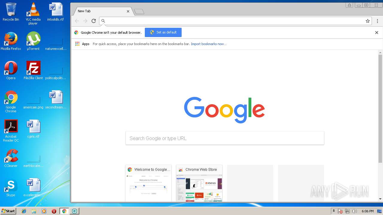Viewport: 383px width, 215px height.
Task: Open the Apps shortcut in bookmarks bar
Action: (x=82, y=44)
